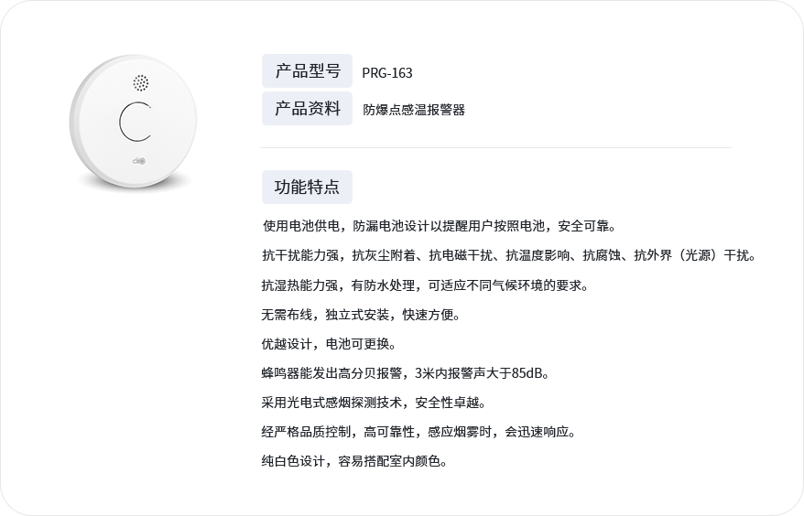
Task: Click the 无需布线 feature line
Action: (360, 315)
